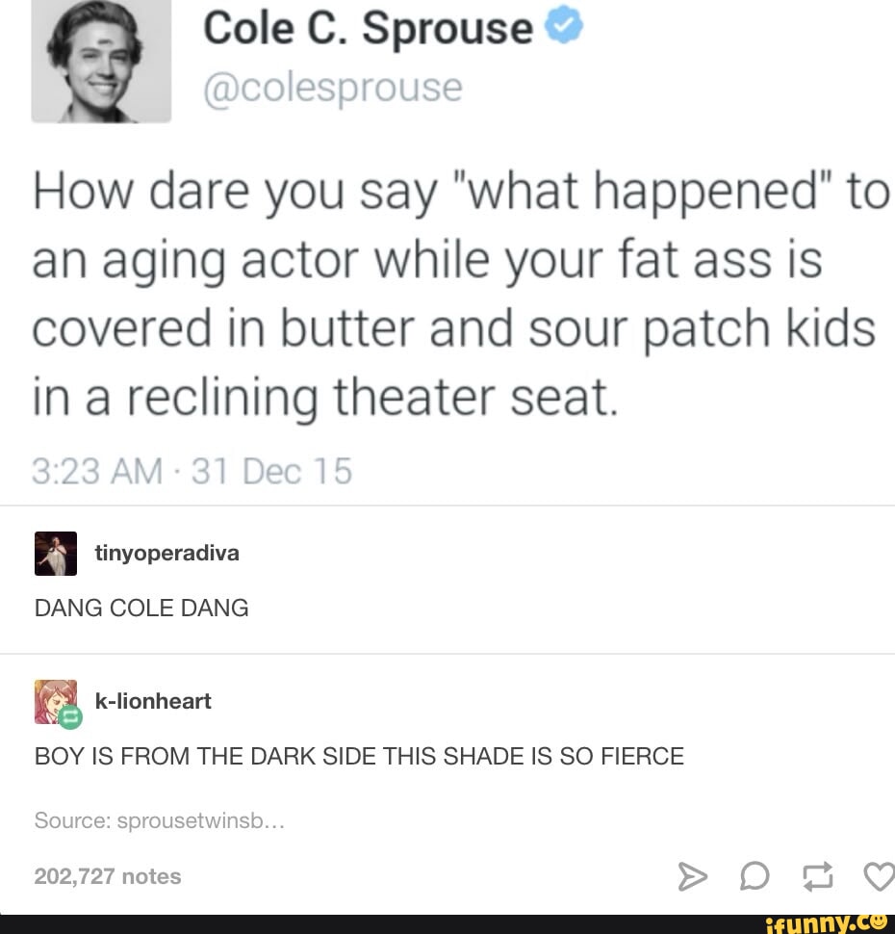Image resolution: width=895 pixels, height=934 pixels.
Task: Follow the Source: sprousetwinsb... link
Action: coord(160,820)
